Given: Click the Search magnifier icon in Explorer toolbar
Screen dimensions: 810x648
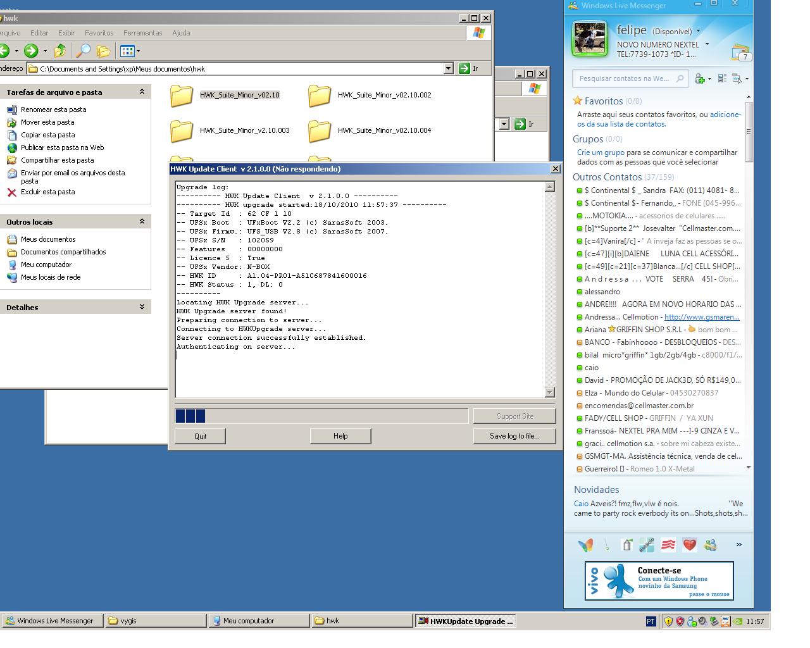Looking at the screenshot, I should point(83,51).
